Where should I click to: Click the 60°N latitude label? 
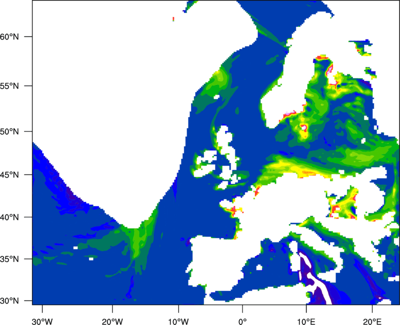coord(9,36)
